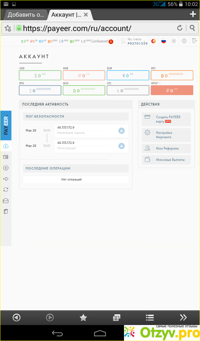Screen dimensions: 200x341
Task: Click 'Создать PAYEER карту' action
Action: click(x=166, y=119)
